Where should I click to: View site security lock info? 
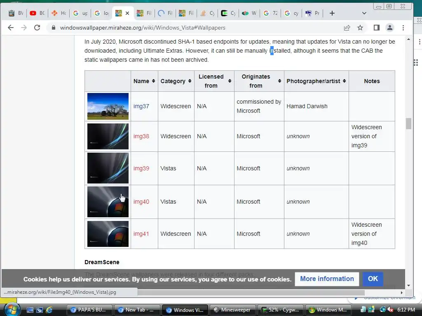pos(54,28)
